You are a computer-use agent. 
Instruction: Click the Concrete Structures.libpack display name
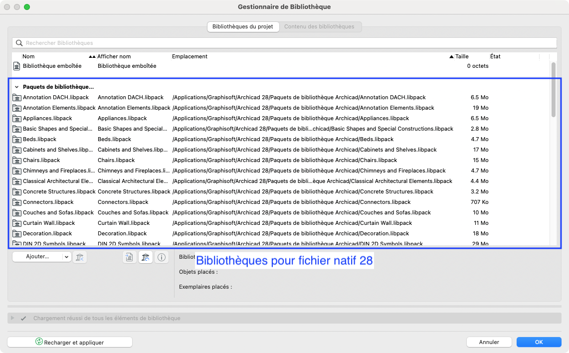[134, 192]
